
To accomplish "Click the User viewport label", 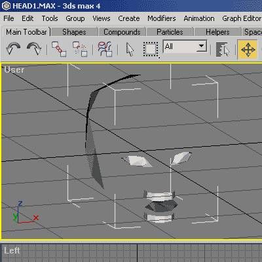I will tap(14, 70).
